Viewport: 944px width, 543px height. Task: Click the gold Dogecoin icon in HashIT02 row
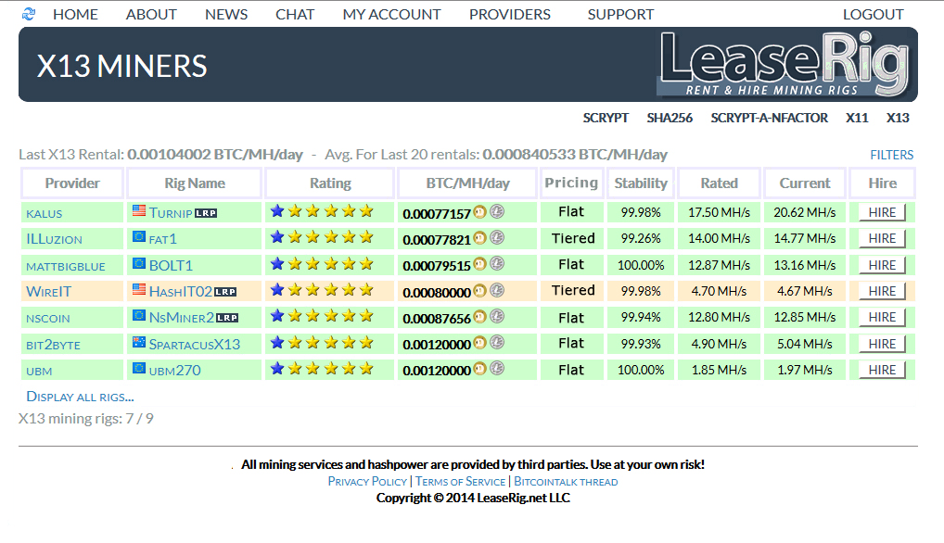479,290
